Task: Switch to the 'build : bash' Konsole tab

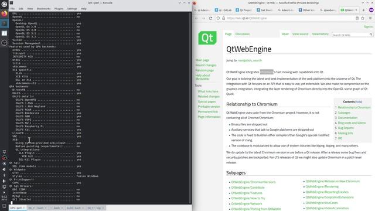Action: pos(75,208)
